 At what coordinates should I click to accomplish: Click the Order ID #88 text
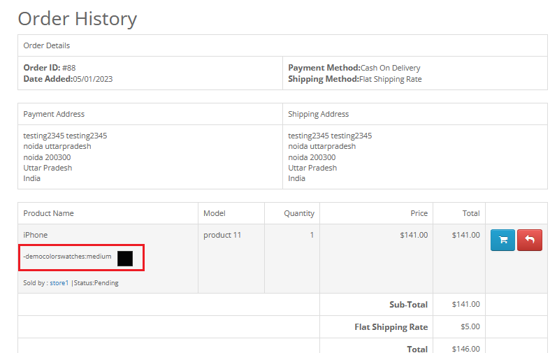(x=50, y=68)
